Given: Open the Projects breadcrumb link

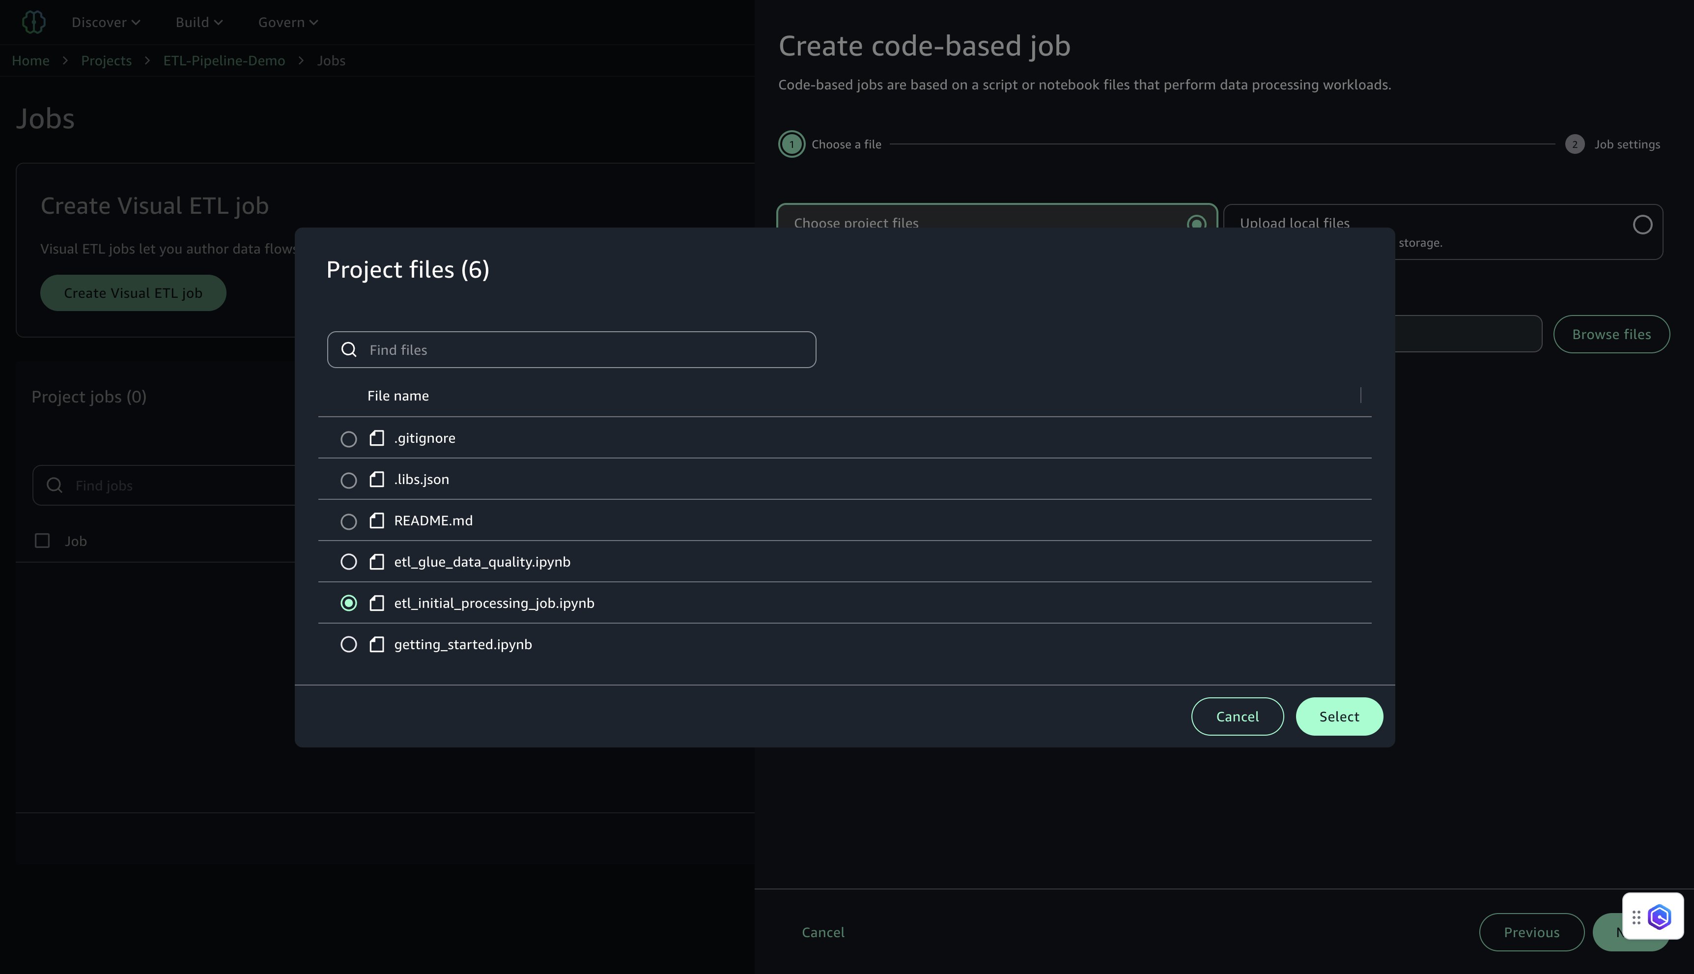Looking at the screenshot, I should [x=106, y=61].
